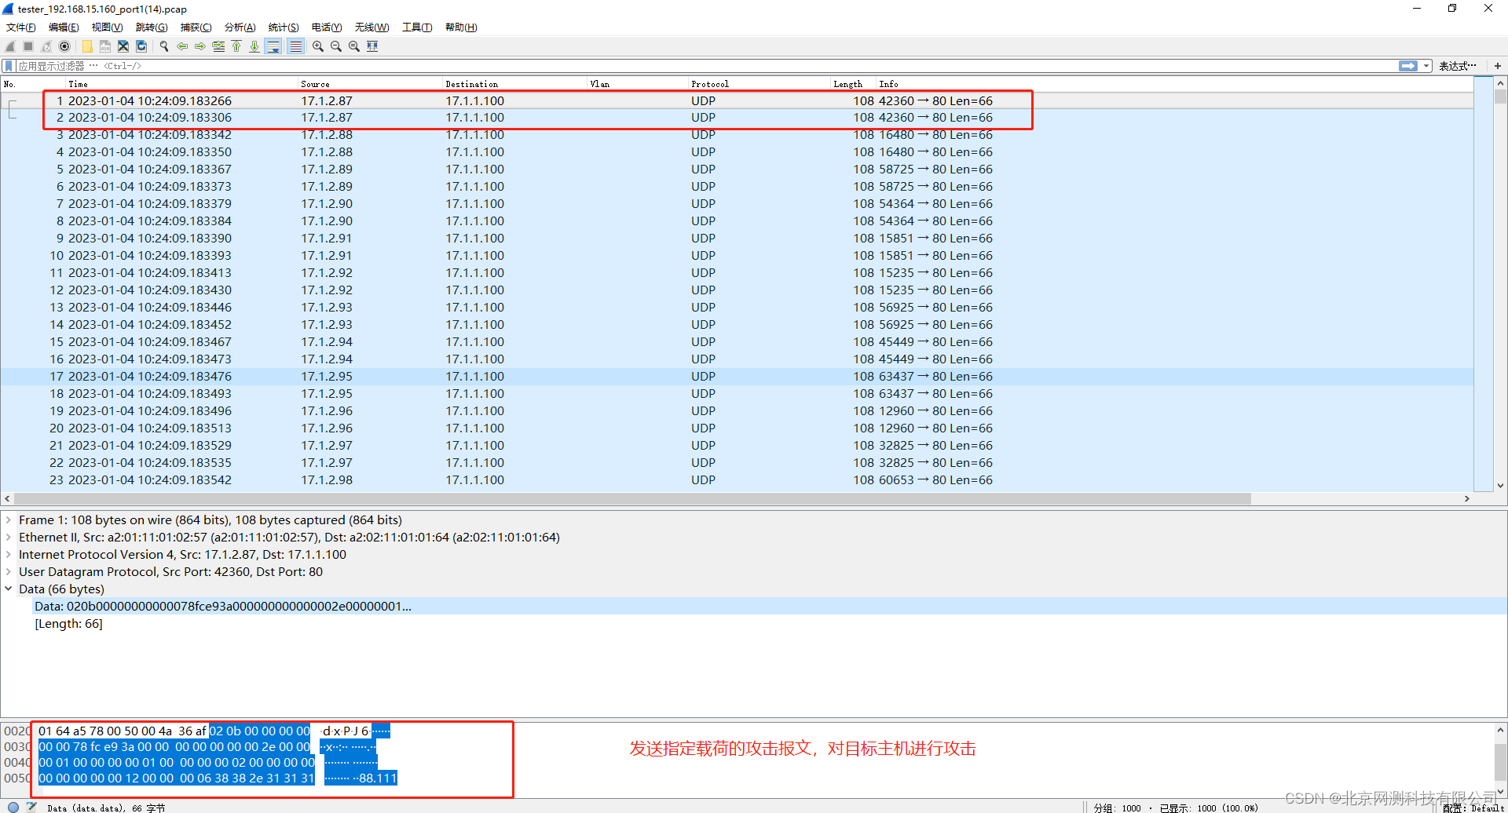Select packet 23 from 17.1.2.98
This screenshot has height=813, width=1508.
click(737, 479)
